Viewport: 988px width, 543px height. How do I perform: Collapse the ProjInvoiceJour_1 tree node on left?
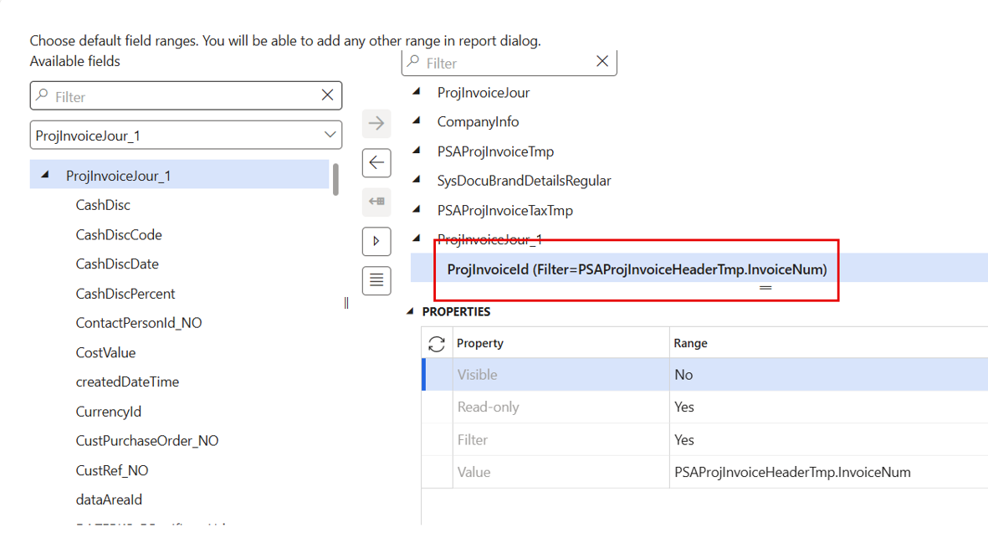[x=45, y=175]
